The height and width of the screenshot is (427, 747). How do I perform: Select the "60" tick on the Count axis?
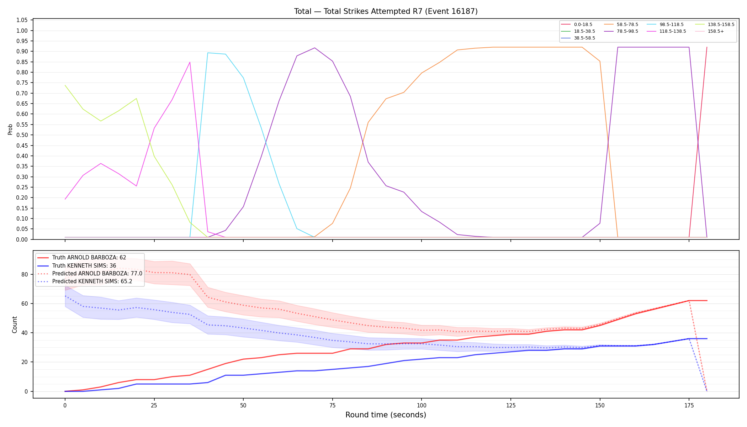(x=25, y=304)
